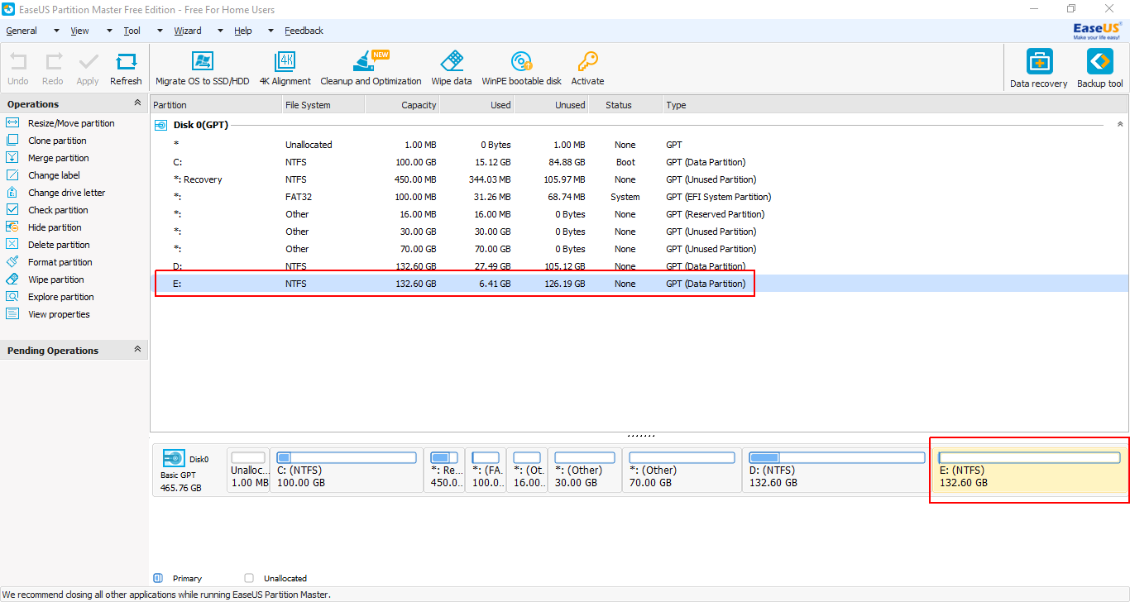Select Unallocated 1.00 MB block in disk map
The height and width of the screenshot is (602, 1130).
point(248,470)
